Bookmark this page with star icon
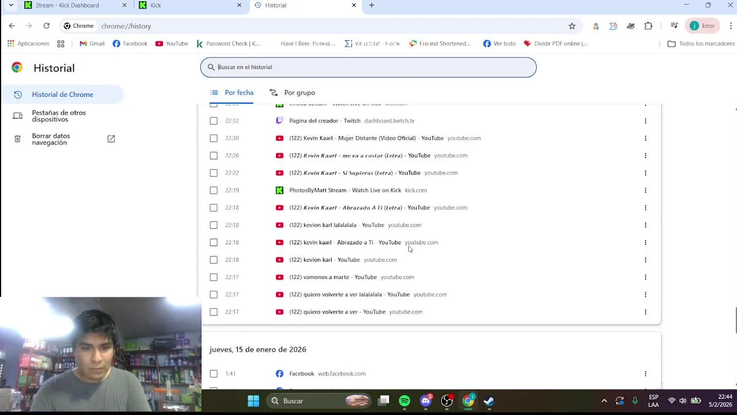This screenshot has height=415, width=737. click(x=572, y=26)
